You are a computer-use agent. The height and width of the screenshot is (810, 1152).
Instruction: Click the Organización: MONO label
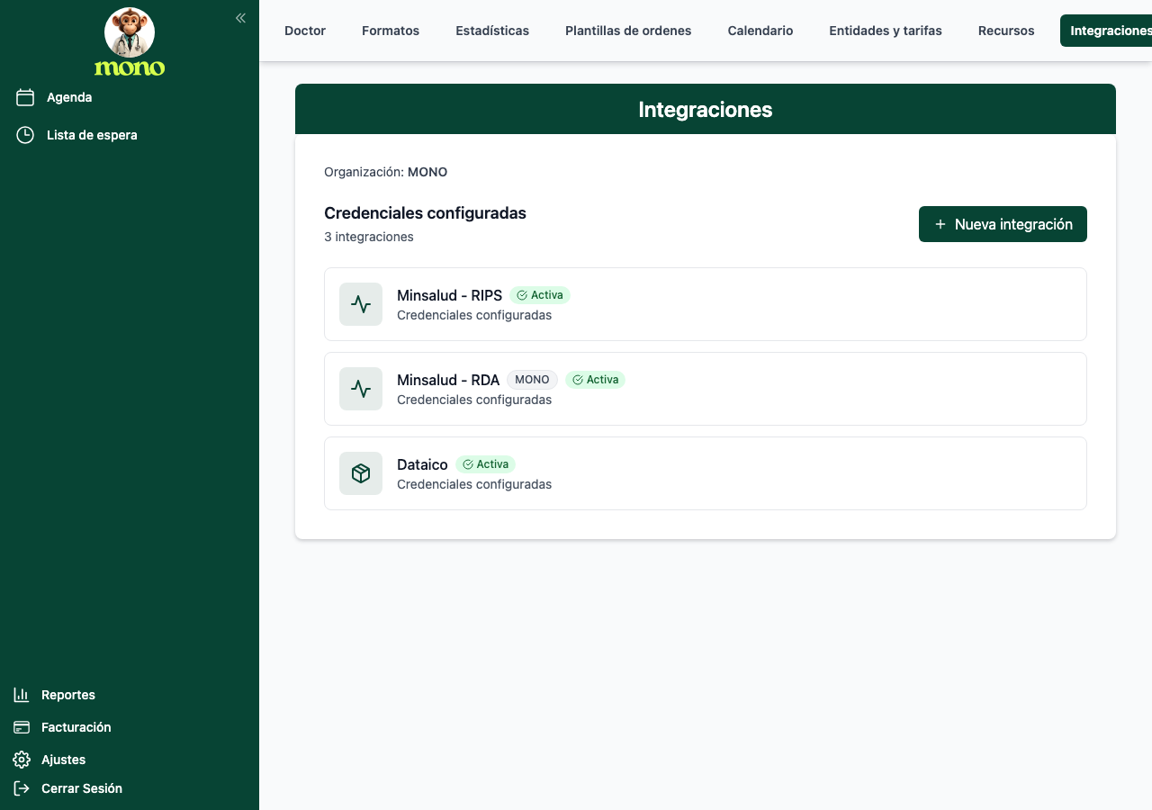(x=385, y=172)
